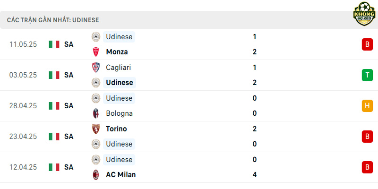Open the Monza team link
This screenshot has height=189, width=378.
[117, 52]
